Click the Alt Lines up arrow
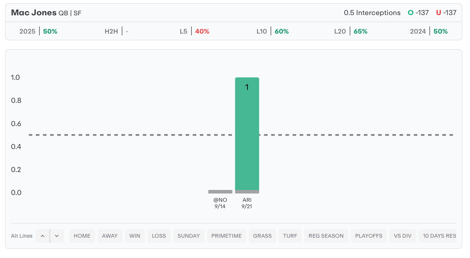Image resolution: width=470 pixels, height=258 pixels. pos(43,236)
